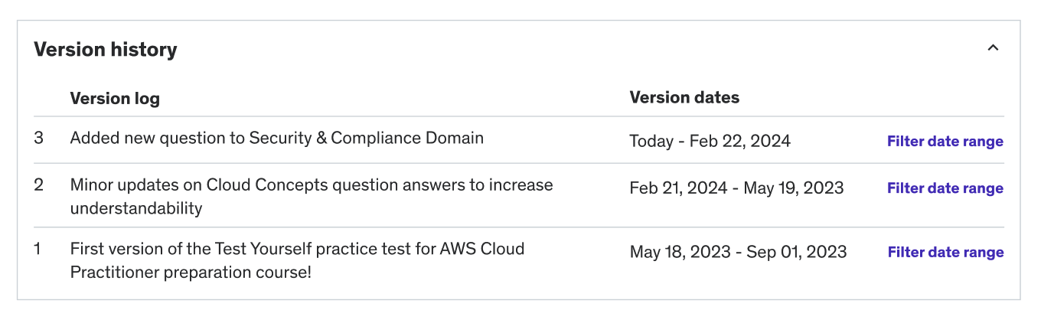Click the Feb 21, 2024 - May 19, 2023 date
The width and height of the screenshot is (1041, 320).
click(736, 188)
